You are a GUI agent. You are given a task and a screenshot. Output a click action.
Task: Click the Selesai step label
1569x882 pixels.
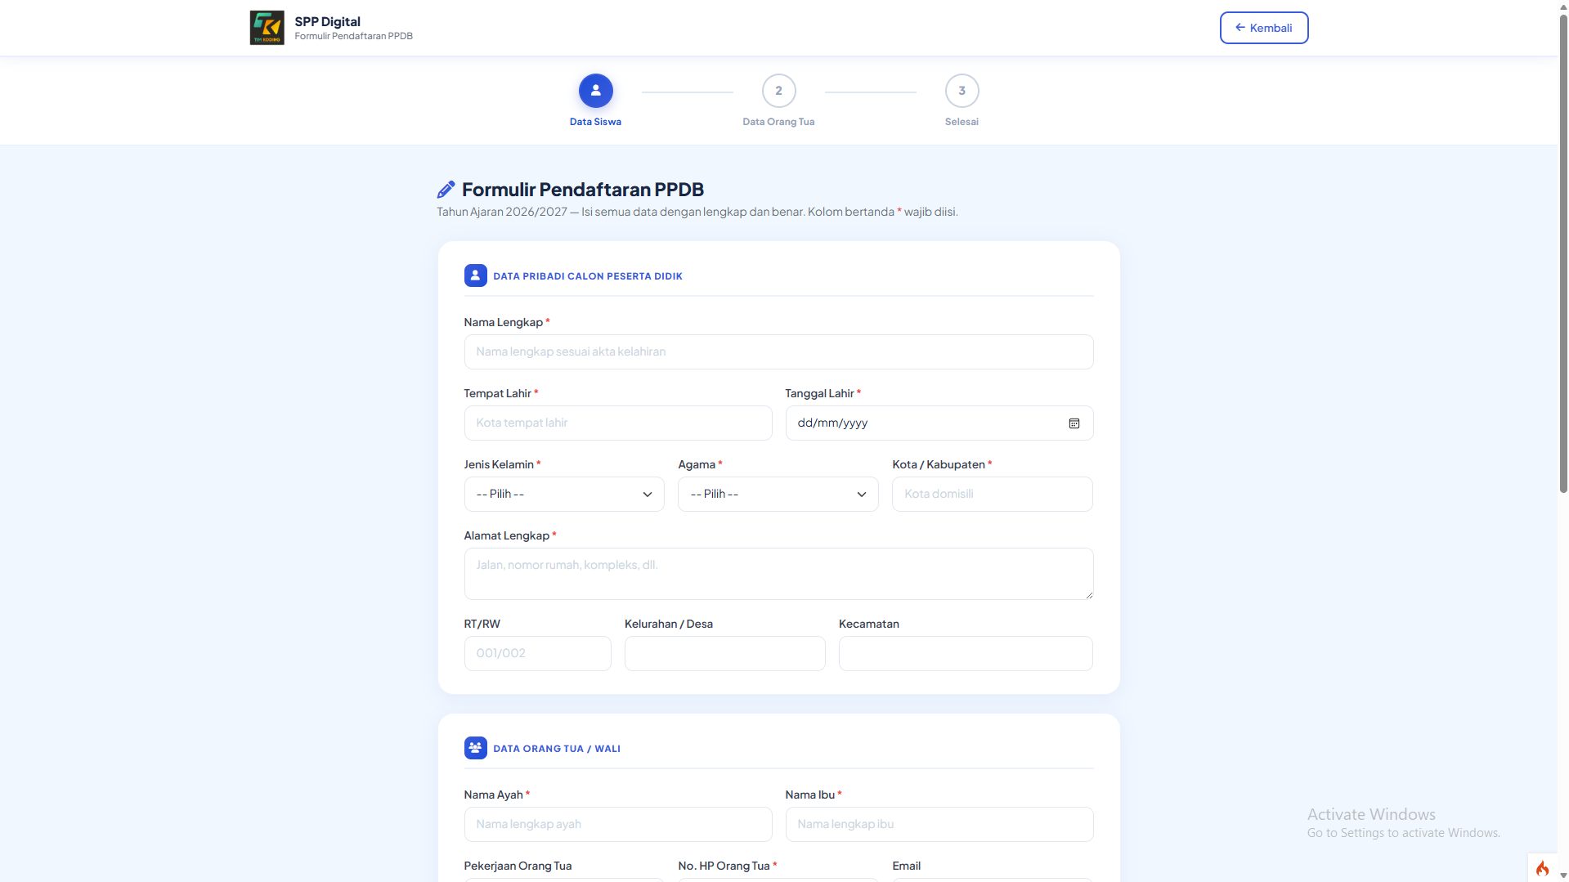tap(961, 121)
